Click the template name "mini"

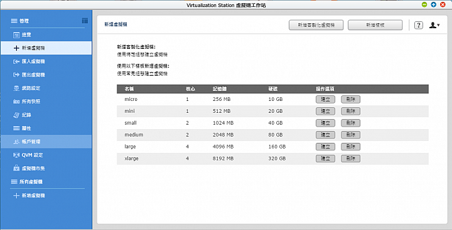129,111
